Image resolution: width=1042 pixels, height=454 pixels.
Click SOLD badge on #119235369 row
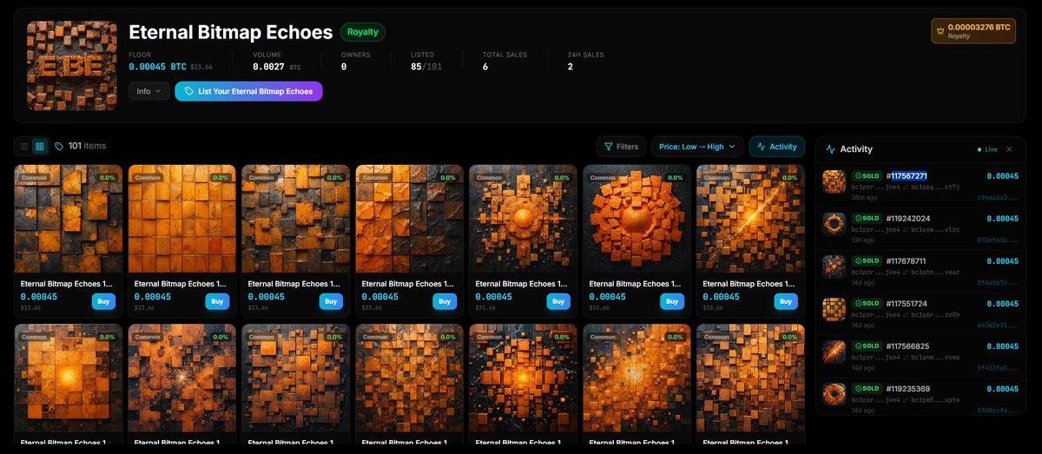[867, 388]
